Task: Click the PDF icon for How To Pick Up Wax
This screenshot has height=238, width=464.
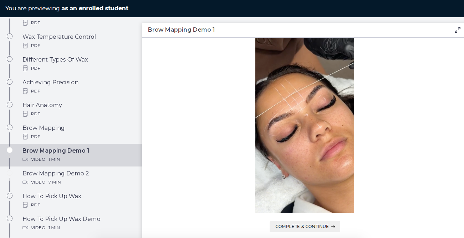Action: [x=25, y=205]
